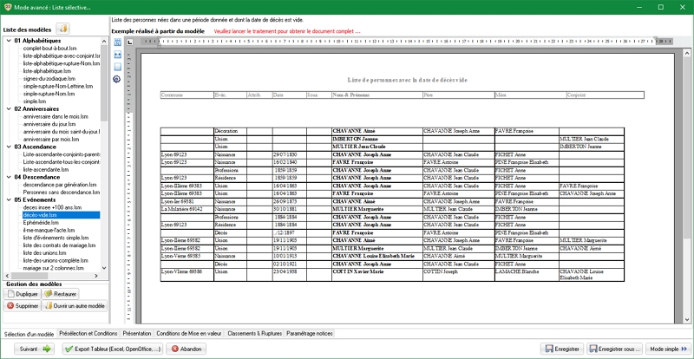Click Export Tableur (Excel, OpenOffice) button

click(x=113, y=349)
